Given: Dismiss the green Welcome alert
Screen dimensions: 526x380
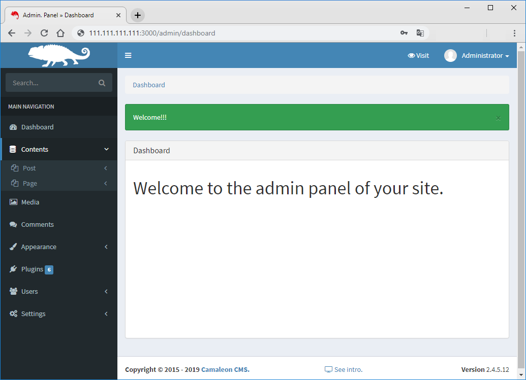Looking at the screenshot, I should point(498,118).
